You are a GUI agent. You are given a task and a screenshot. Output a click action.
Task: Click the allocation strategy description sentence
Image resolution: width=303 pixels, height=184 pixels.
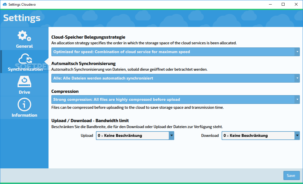[x=144, y=43]
